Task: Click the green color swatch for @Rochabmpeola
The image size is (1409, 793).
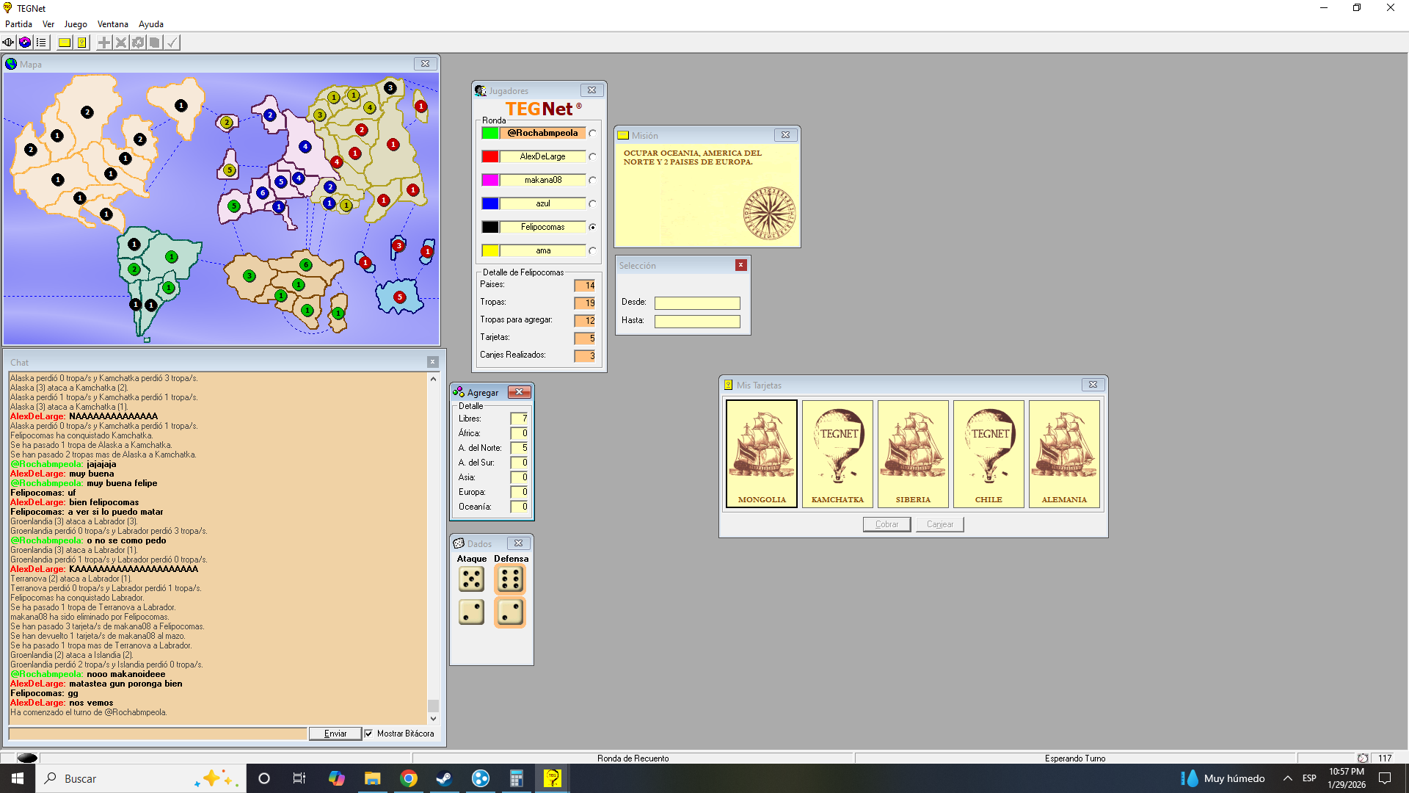Action: (x=490, y=133)
